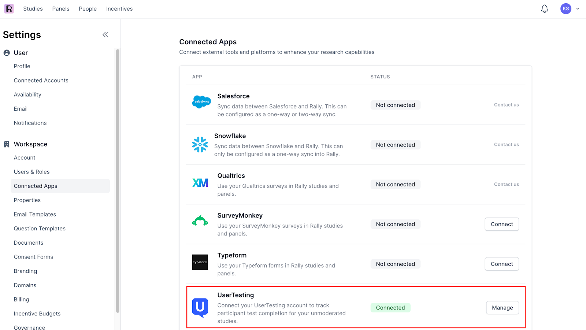Click the Qualtrics XM logo
Image resolution: width=586 pixels, height=330 pixels.
[x=200, y=183]
